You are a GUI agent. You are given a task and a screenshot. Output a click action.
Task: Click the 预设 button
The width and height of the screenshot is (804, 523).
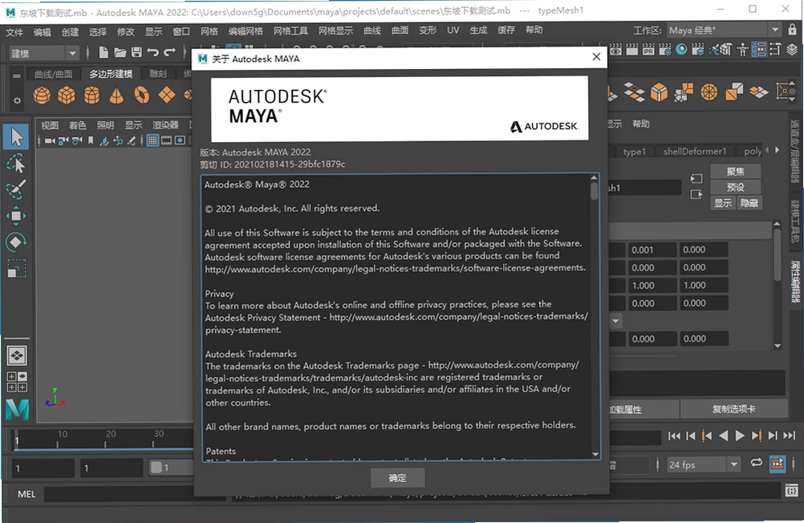[x=735, y=187]
